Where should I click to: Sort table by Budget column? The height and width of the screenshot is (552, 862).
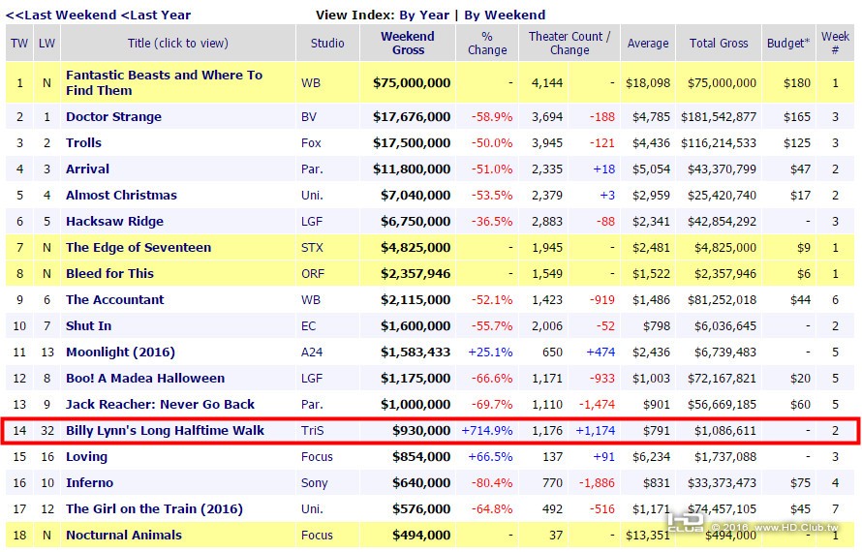coord(785,44)
